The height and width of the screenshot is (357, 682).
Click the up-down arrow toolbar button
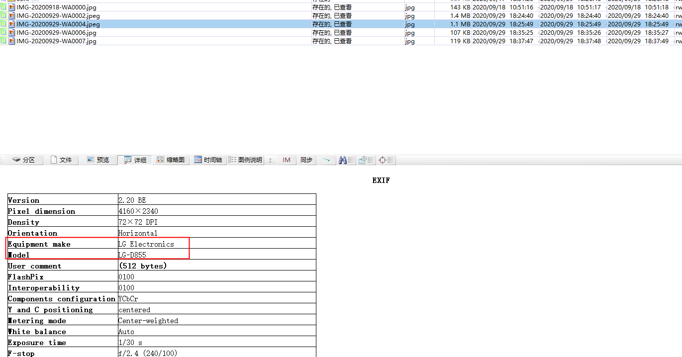(x=271, y=160)
